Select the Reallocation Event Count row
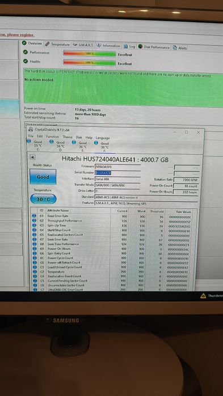The height and width of the screenshot is (396, 223). click(x=113, y=276)
